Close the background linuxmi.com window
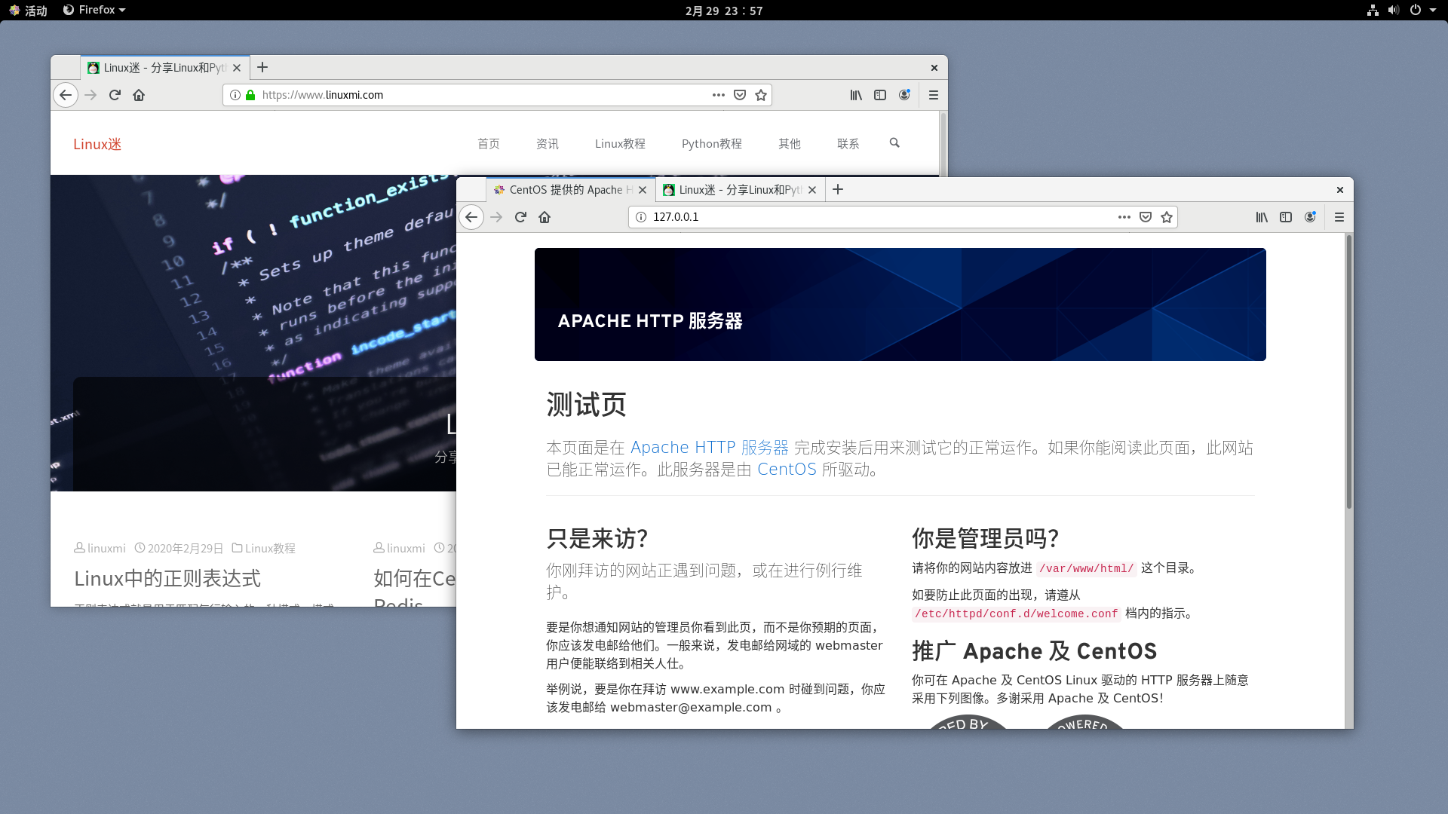The image size is (1448, 814). (x=934, y=68)
